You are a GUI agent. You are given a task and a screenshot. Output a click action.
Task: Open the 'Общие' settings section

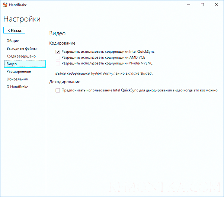[x=13, y=41]
